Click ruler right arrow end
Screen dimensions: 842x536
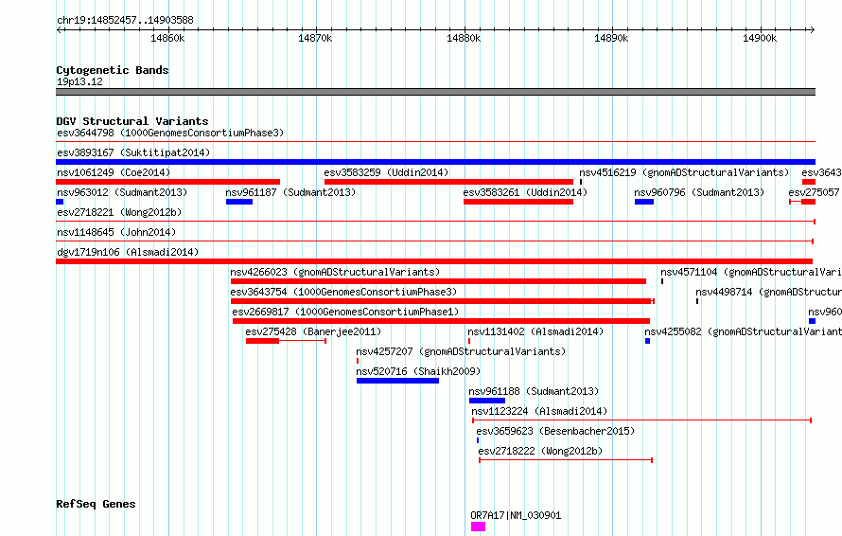[x=813, y=29]
